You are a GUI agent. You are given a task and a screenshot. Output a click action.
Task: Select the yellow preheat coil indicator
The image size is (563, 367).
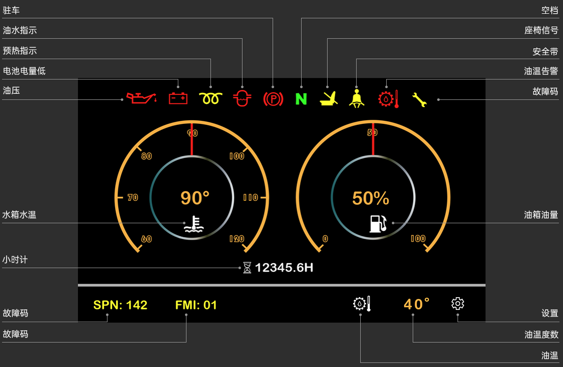pos(210,98)
